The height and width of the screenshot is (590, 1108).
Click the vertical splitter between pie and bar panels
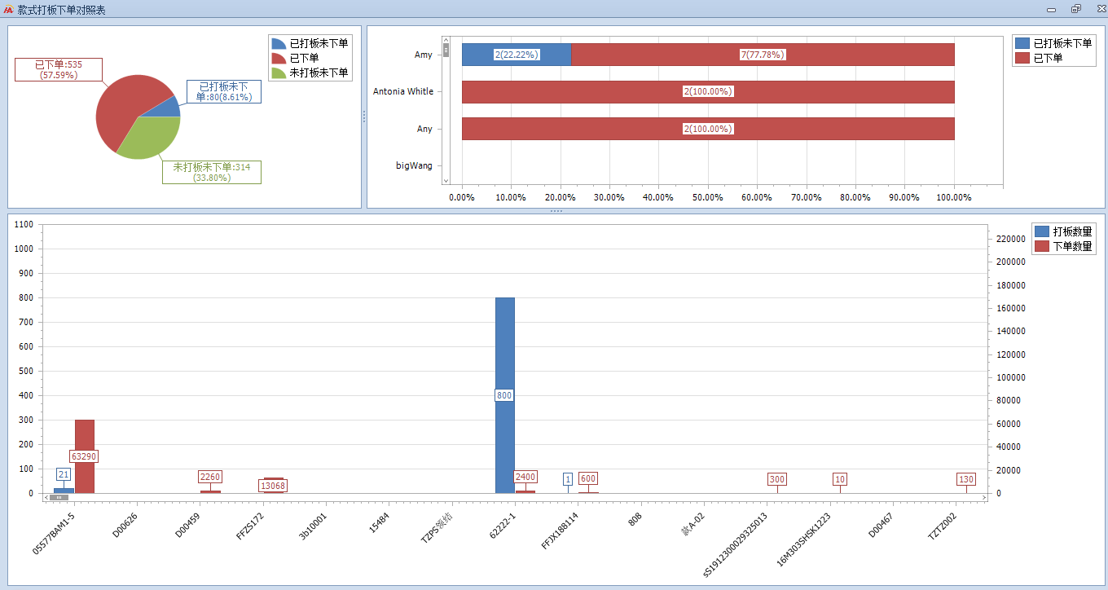point(364,117)
